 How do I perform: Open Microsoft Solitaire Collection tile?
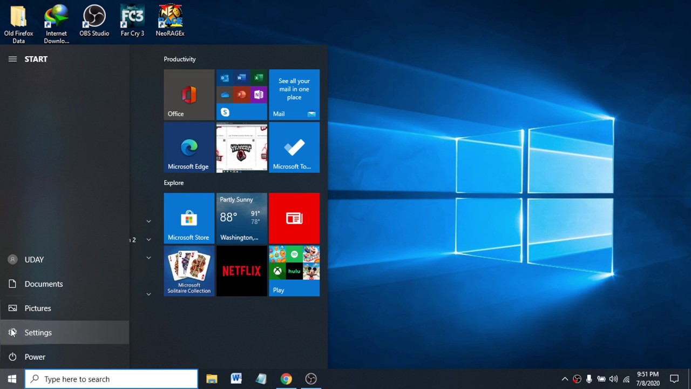tap(189, 271)
